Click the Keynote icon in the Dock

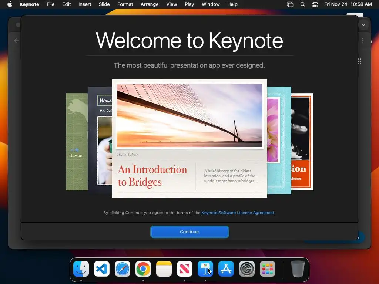click(205, 269)
